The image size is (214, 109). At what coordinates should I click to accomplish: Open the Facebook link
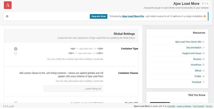tap(197, 82)
